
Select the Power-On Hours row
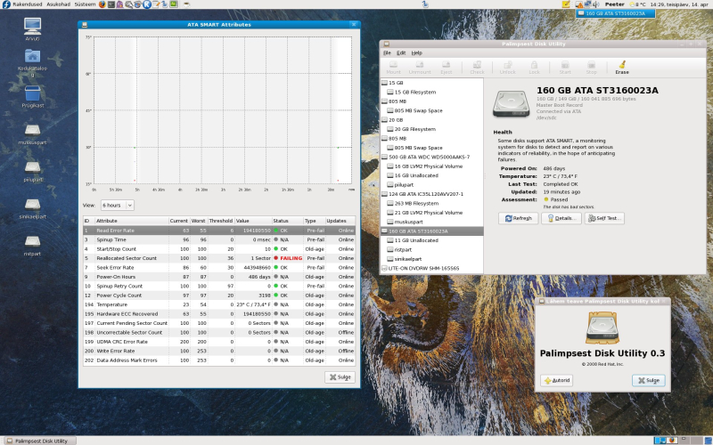(219, 277)
